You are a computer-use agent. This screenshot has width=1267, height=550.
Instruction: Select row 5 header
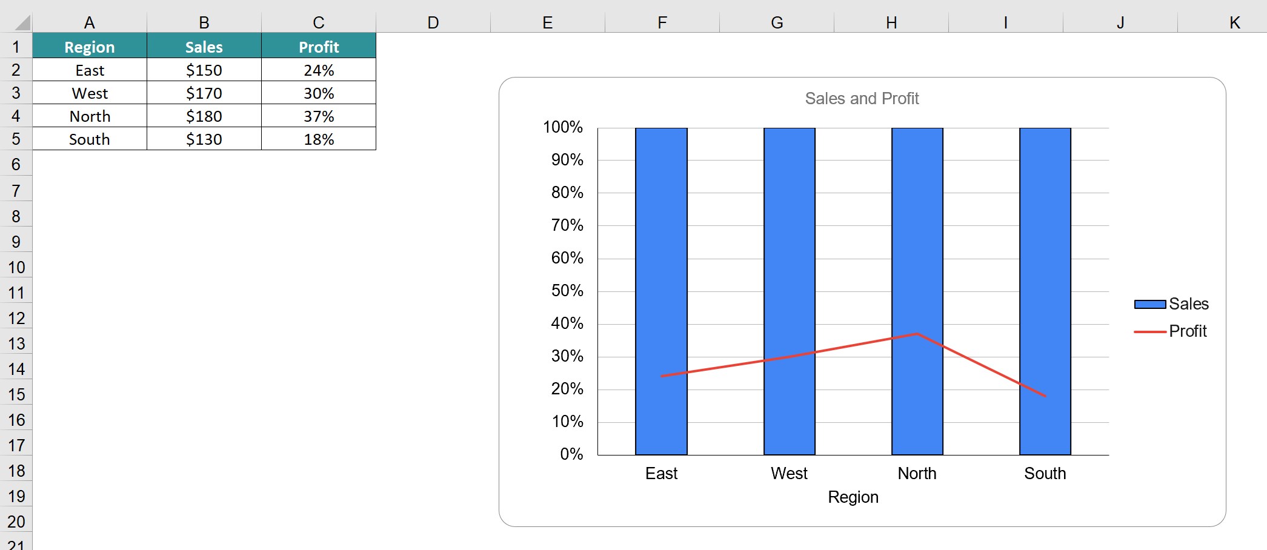(16, 139)
